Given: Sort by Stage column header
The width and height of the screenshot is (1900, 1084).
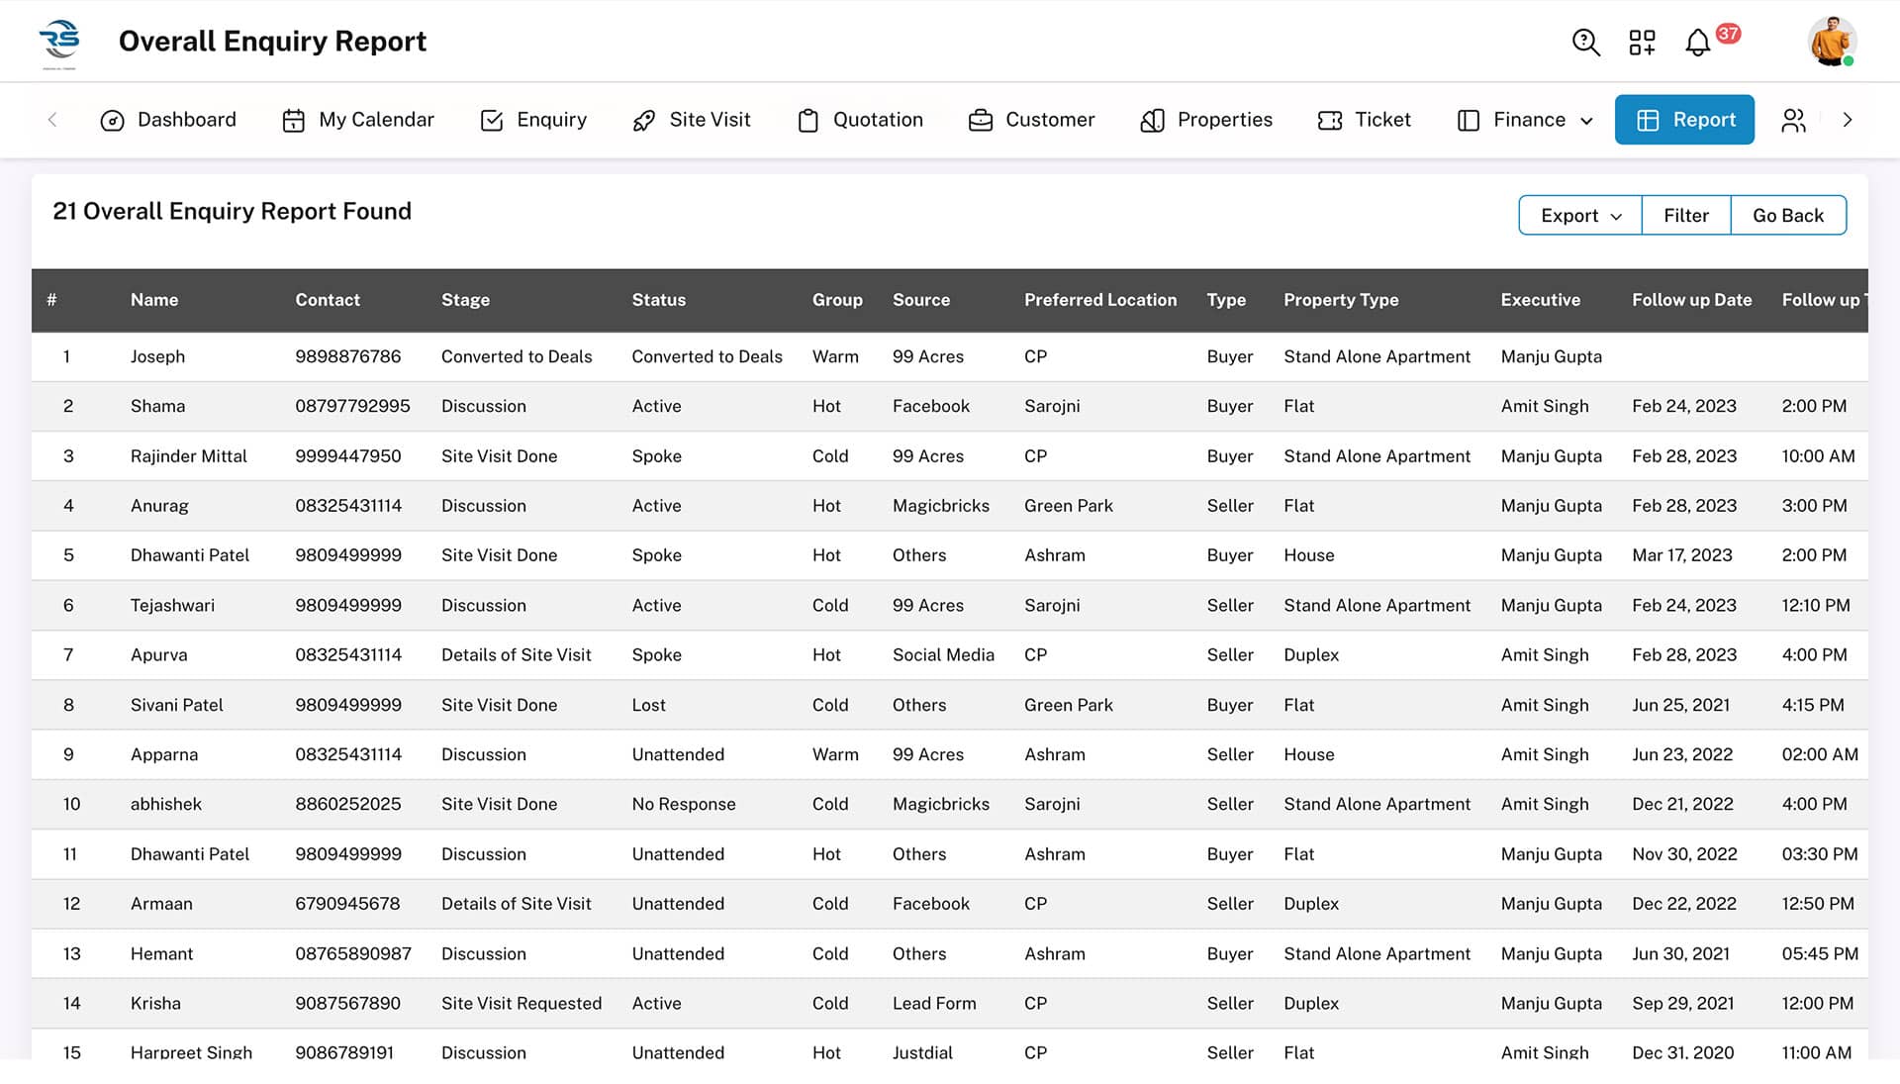Looking at the screenshot, I should pyautogui.click(x=465, y=300).
